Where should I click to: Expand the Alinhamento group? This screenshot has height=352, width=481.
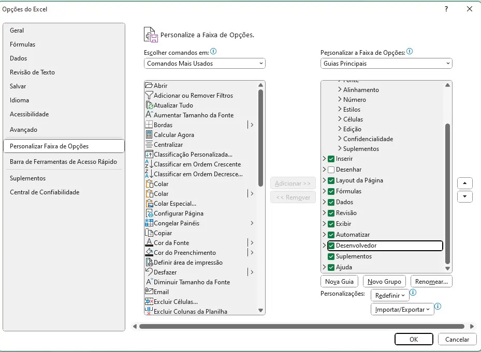tap(340, 89)
